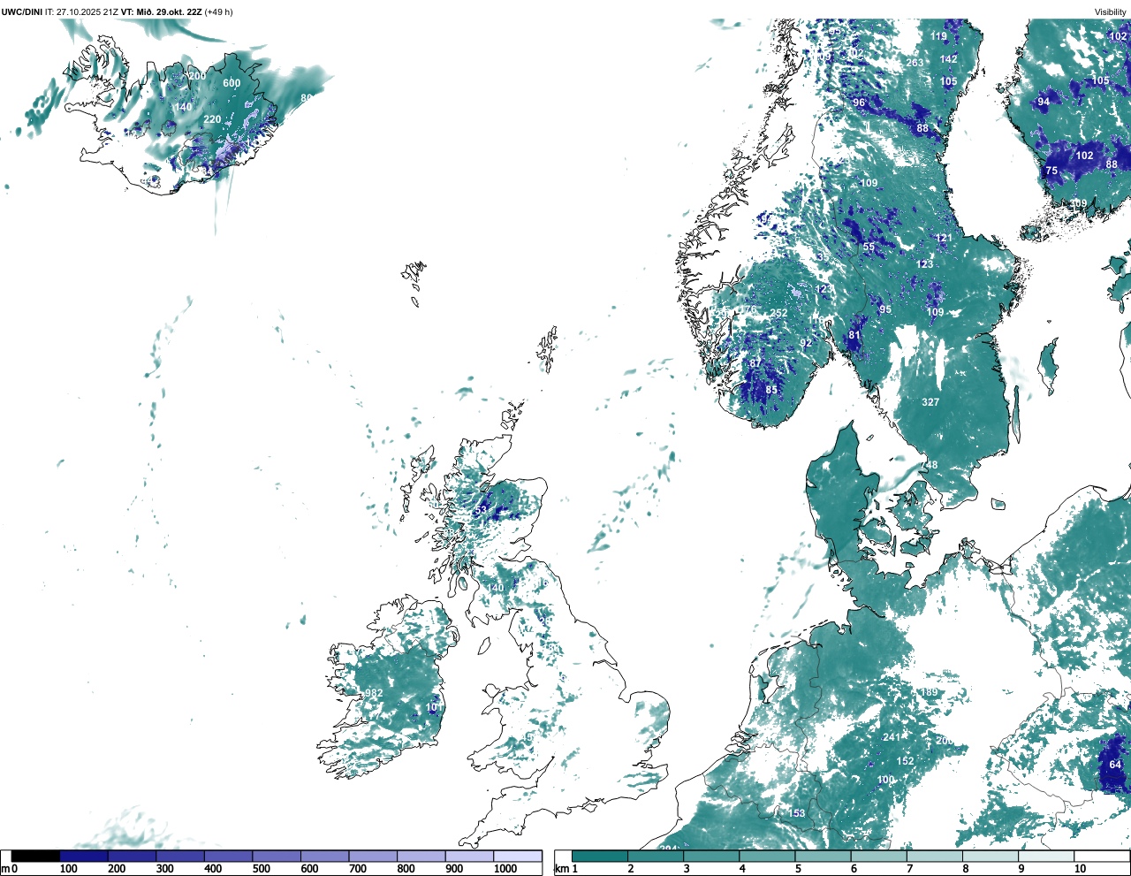Click the black 0–100 m legend swatch
This screenshot has height=876, width=1131.
click(35, 856)
